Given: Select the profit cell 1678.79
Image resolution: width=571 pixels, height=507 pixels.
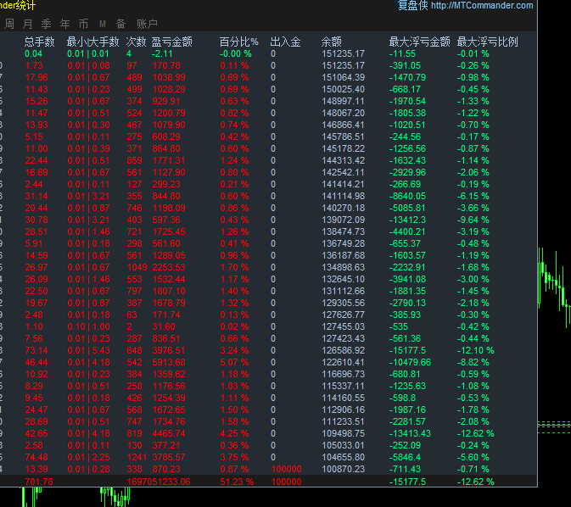Looking at the screenshot, I should tap(169, 303).
